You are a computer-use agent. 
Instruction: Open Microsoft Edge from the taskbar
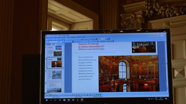pyautogui.click(x=60, y=100)
